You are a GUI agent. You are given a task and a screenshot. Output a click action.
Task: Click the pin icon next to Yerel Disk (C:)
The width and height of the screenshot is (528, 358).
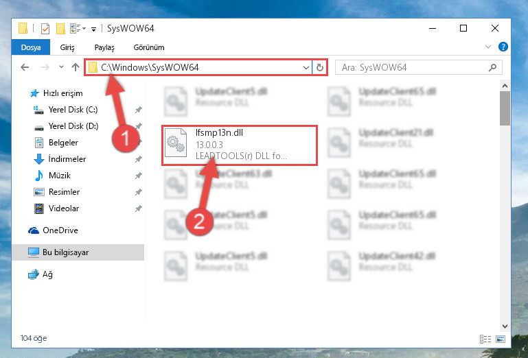[139, 110]
